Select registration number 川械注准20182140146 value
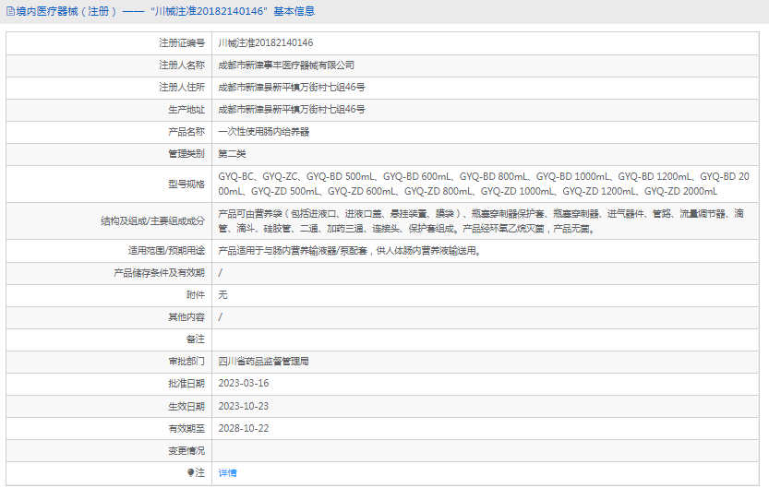The image size is (769, 488). tap(265, 43)
